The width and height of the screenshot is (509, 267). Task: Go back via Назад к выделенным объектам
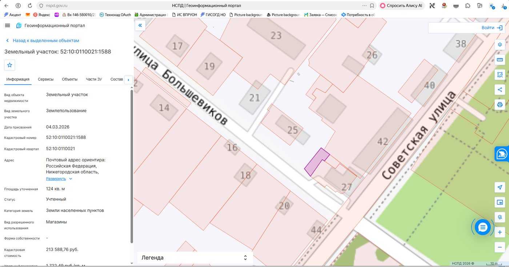(x=42, y=40)
